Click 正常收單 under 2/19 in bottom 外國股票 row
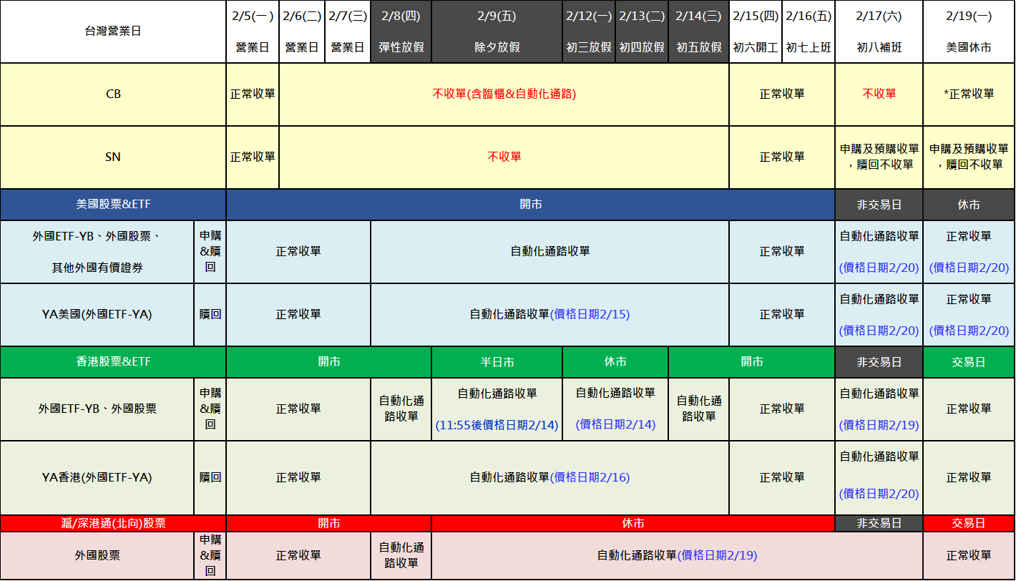1016x581 pixels. [969, 556]
